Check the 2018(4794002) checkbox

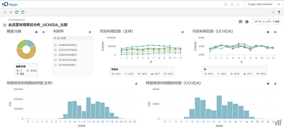55,45
